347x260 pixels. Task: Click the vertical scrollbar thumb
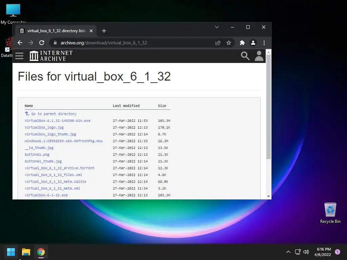click(268, 107)
